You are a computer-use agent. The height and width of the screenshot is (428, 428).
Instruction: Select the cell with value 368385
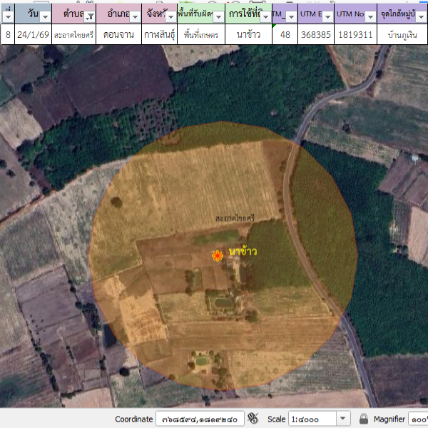click(315, 34)
